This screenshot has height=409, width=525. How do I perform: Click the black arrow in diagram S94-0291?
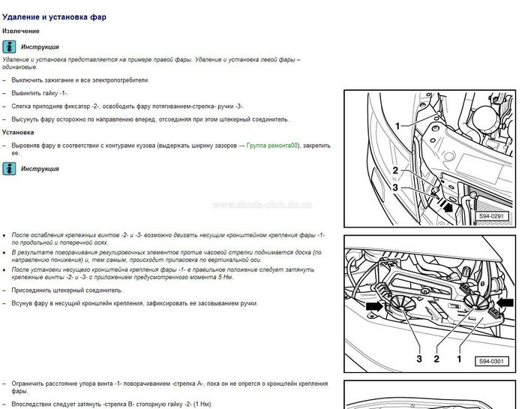click(x=448, y=208)
